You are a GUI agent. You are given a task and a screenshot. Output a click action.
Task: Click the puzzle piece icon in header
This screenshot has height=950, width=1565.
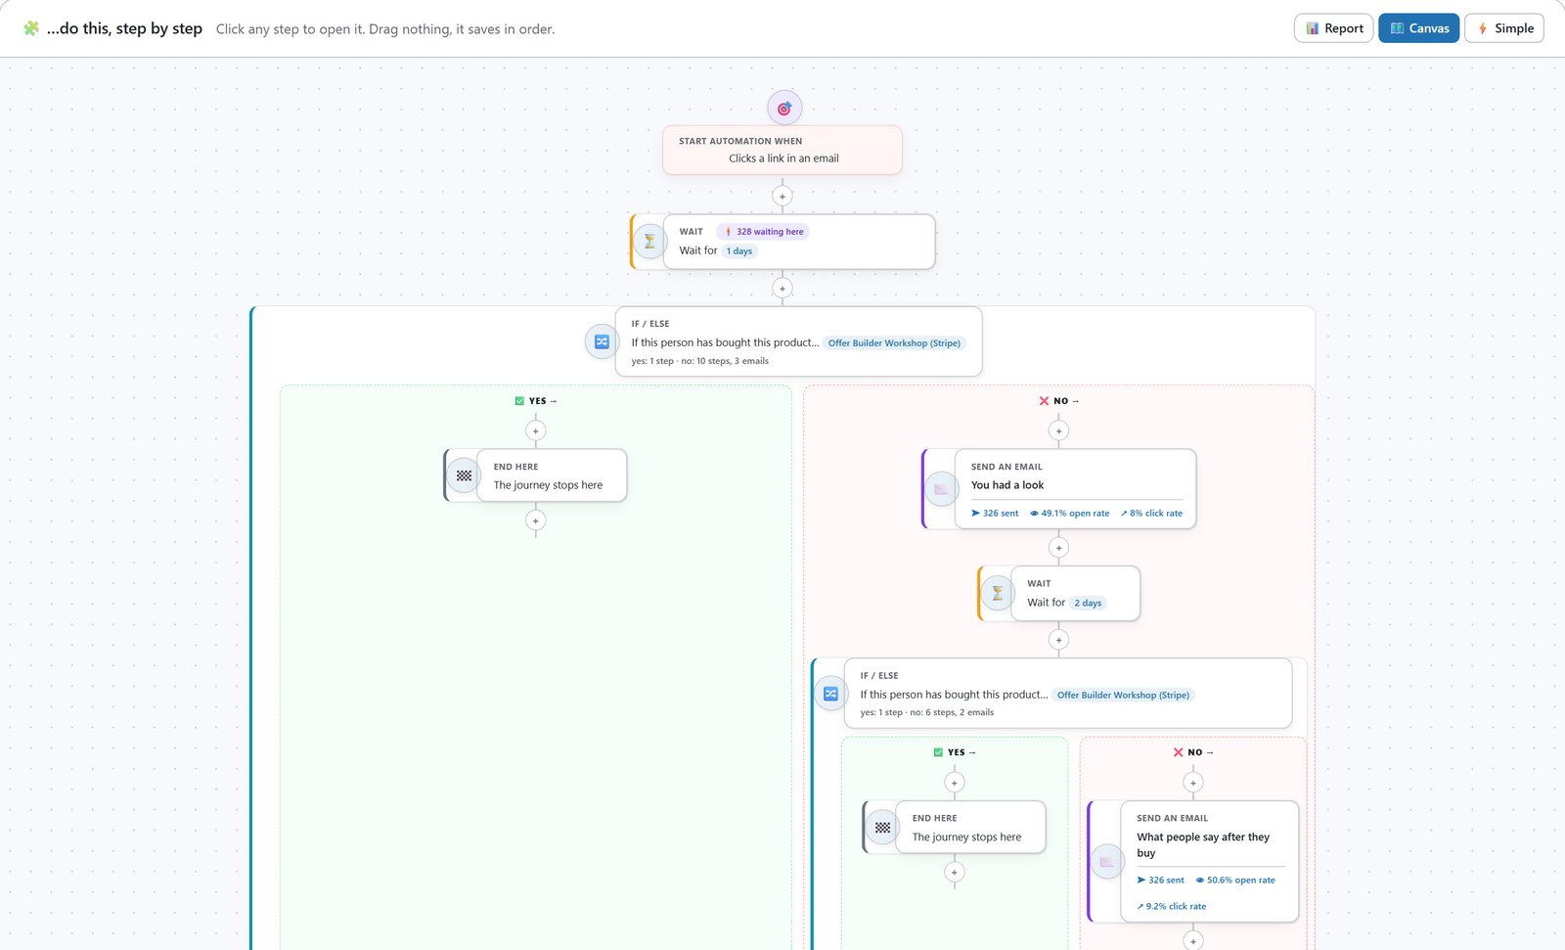pos(31,28)
